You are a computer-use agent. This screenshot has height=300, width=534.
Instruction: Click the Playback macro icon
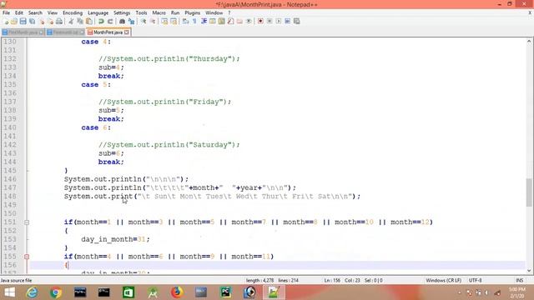(278, 22)
